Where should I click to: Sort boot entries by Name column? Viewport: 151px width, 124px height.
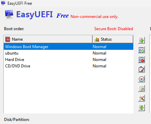point(48,39)
